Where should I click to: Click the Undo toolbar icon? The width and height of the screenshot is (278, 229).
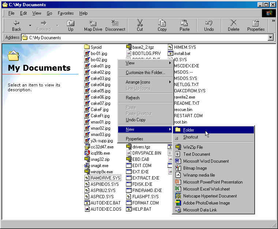pyautogui.click(x=209, y=25)
